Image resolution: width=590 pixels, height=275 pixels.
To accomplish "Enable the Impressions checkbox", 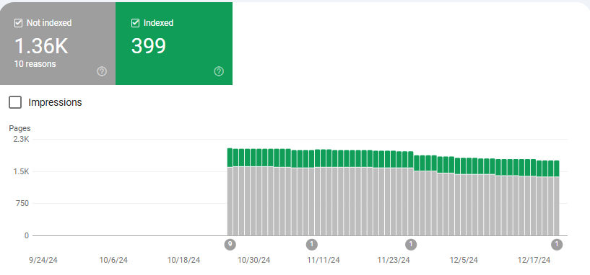I will tap(15, 102).
